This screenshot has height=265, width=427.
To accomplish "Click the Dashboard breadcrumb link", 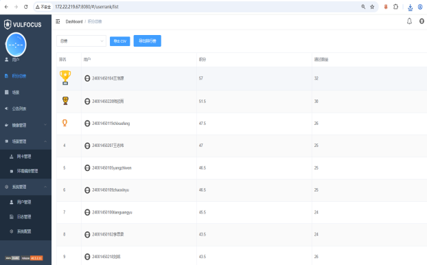I will click(x=74, y=21).
